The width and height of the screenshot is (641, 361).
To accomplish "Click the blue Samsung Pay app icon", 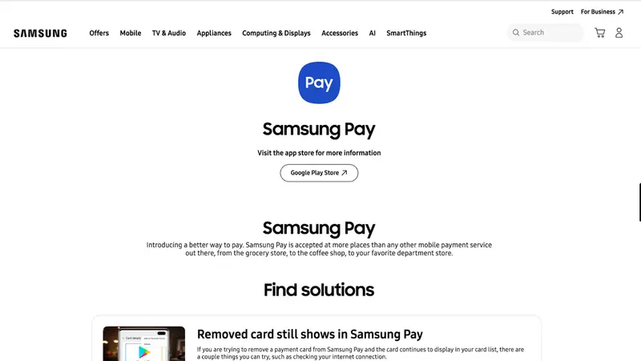I will 319,82.
